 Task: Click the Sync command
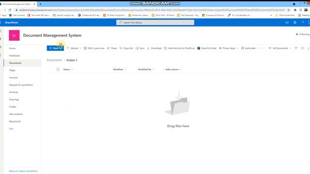[x=140, y=48]
